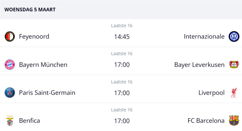Viewport: 242px width, 131px height.
Task: Select the Bayern München team name
Action: click(43, 65)
